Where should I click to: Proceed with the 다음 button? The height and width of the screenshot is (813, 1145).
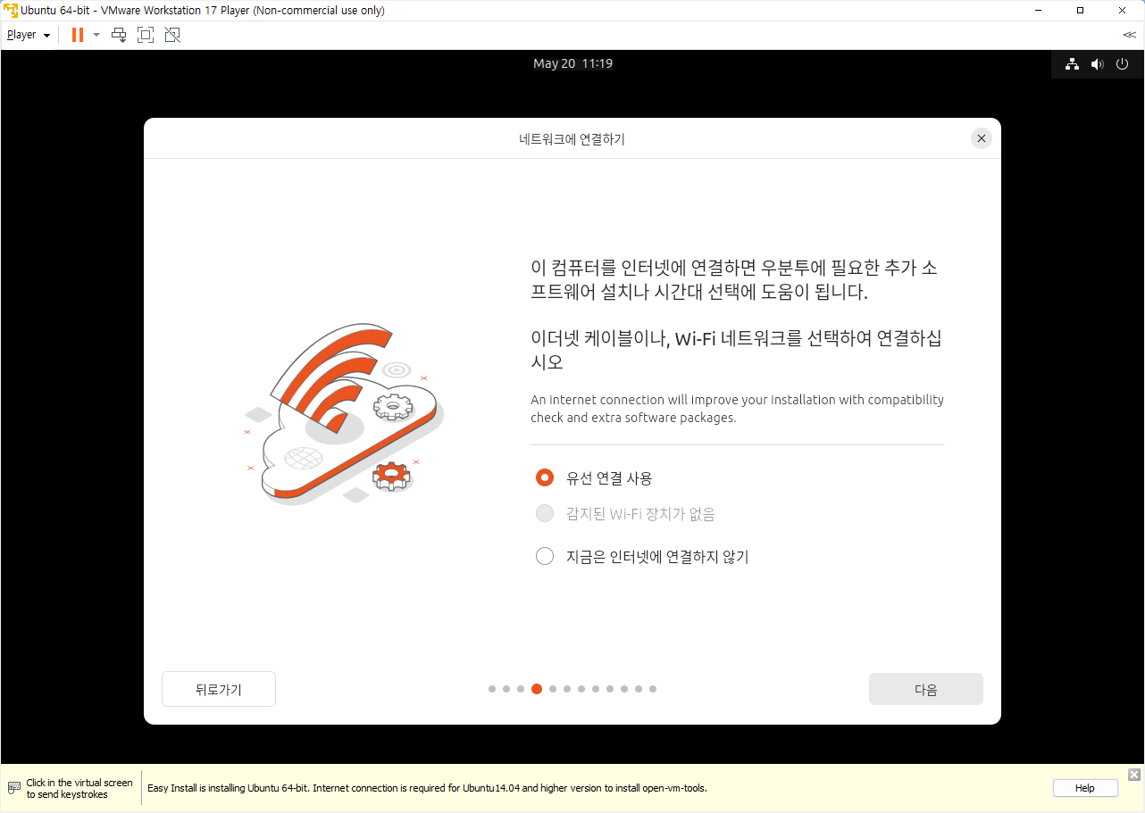point(926,689)
